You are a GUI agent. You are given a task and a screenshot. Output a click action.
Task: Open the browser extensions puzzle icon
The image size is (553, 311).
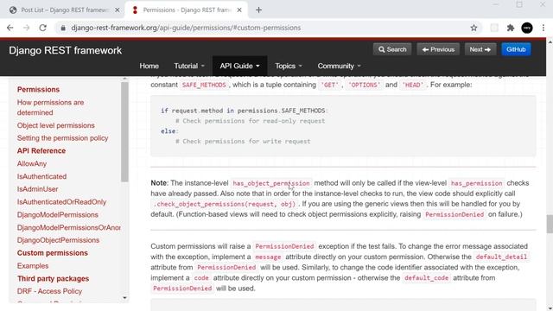[511, 28]
